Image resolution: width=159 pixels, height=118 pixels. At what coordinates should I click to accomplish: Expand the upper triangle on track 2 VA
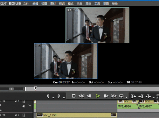1,105
